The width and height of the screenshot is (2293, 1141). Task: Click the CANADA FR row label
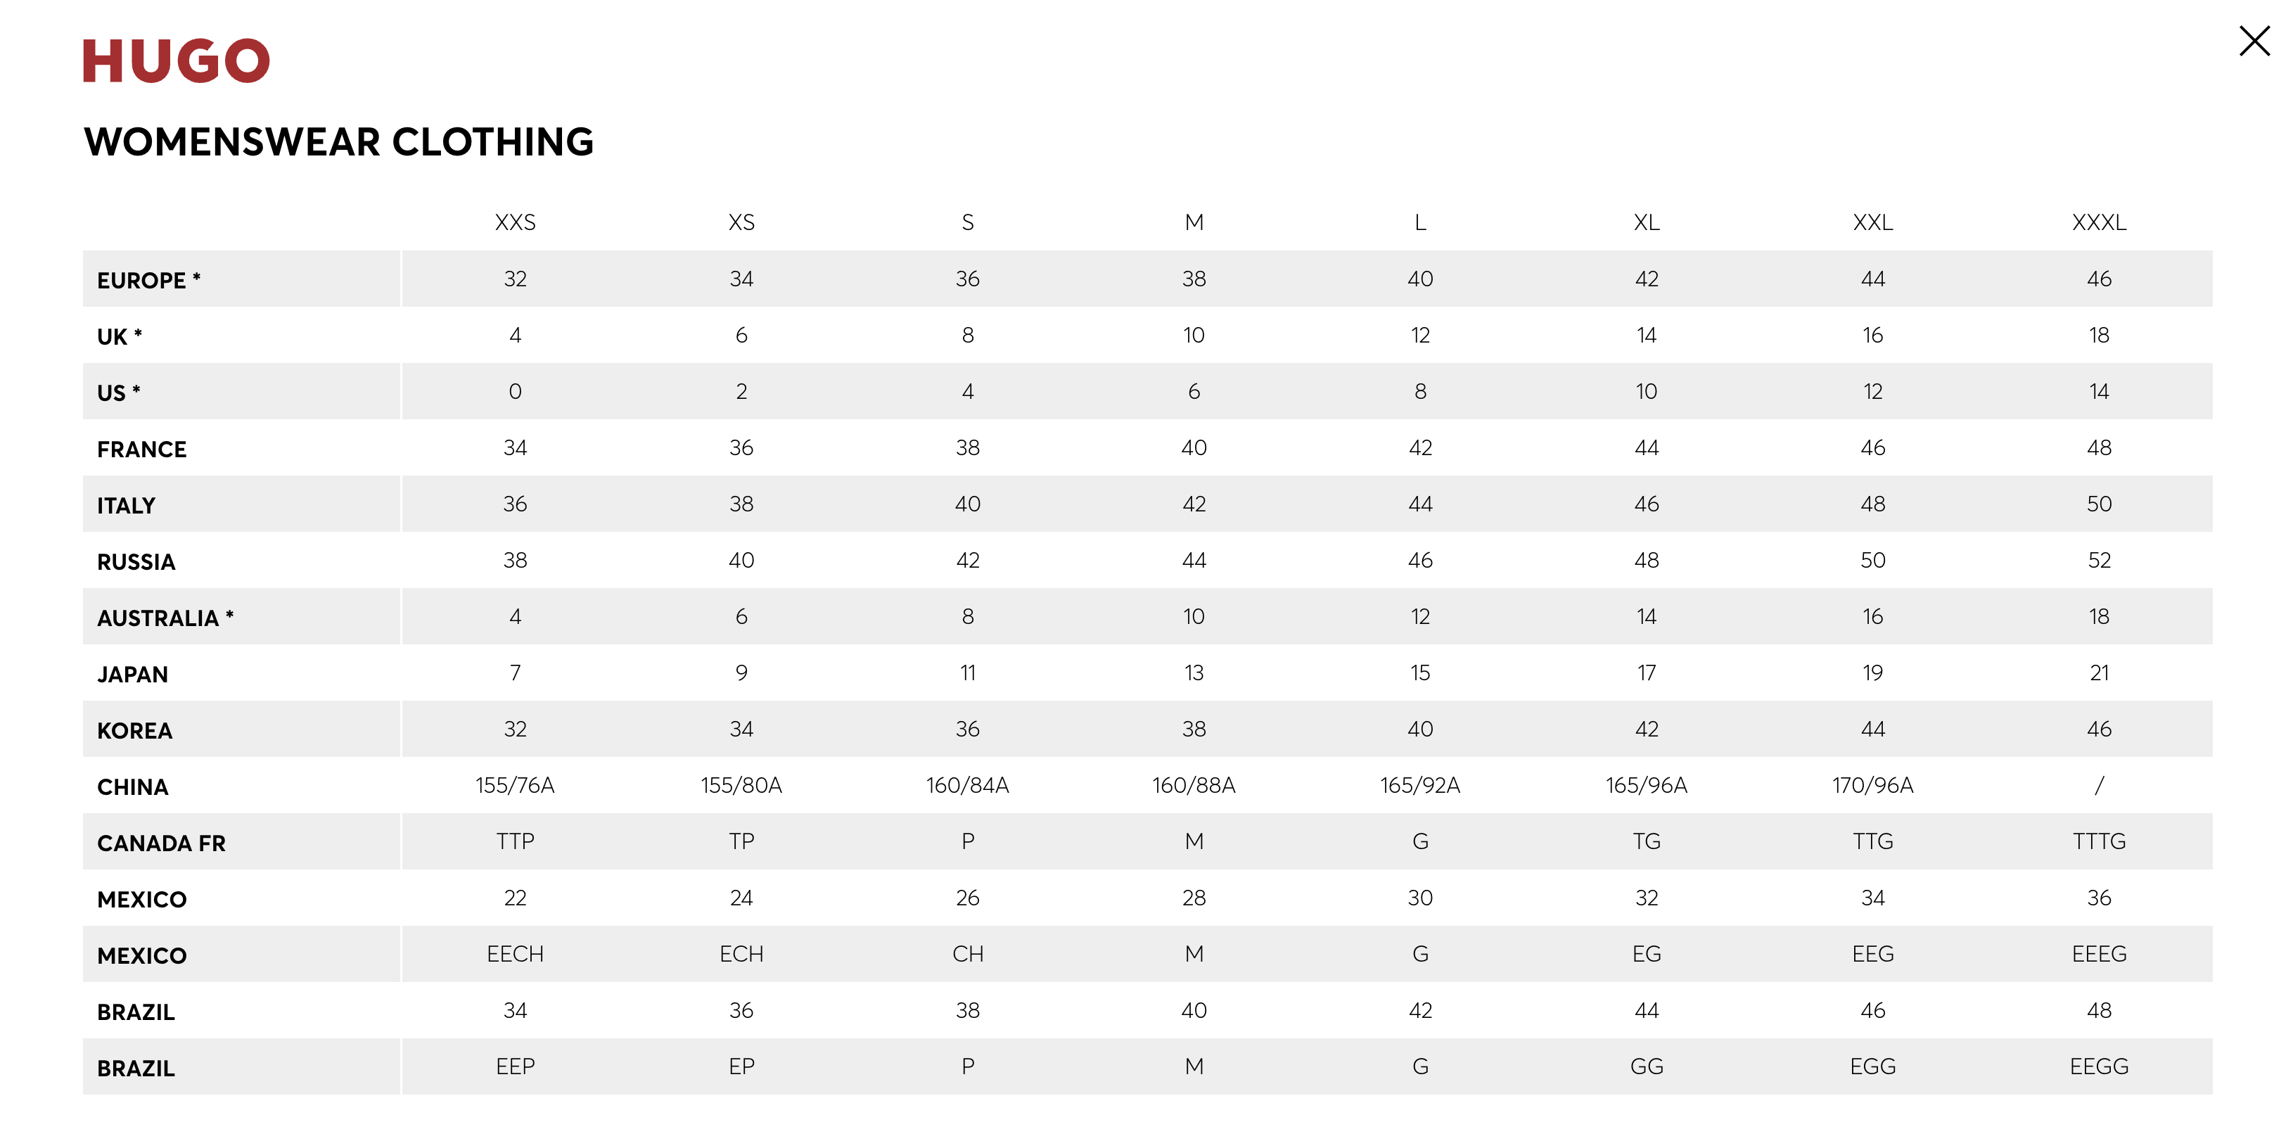161,843
